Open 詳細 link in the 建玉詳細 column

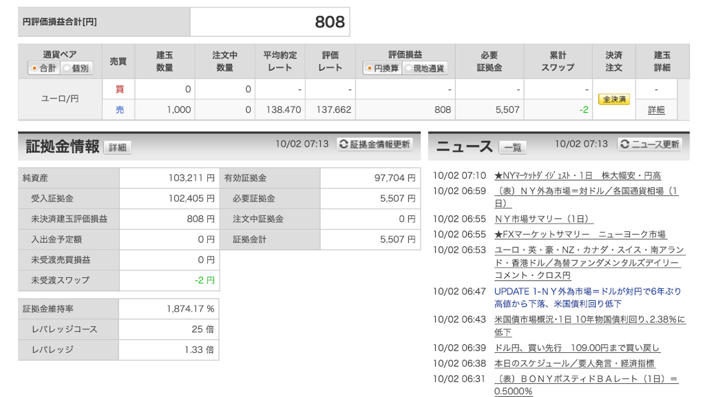656,110
